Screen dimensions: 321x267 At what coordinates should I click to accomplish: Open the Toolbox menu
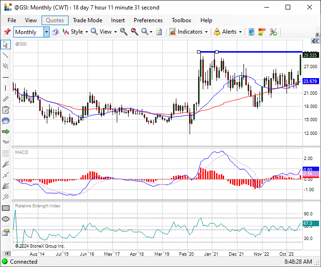182,20
